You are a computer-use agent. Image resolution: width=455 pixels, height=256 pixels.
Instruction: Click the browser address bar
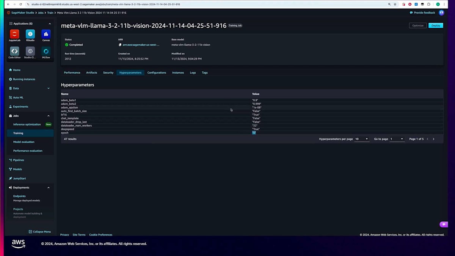pos(205,4)
